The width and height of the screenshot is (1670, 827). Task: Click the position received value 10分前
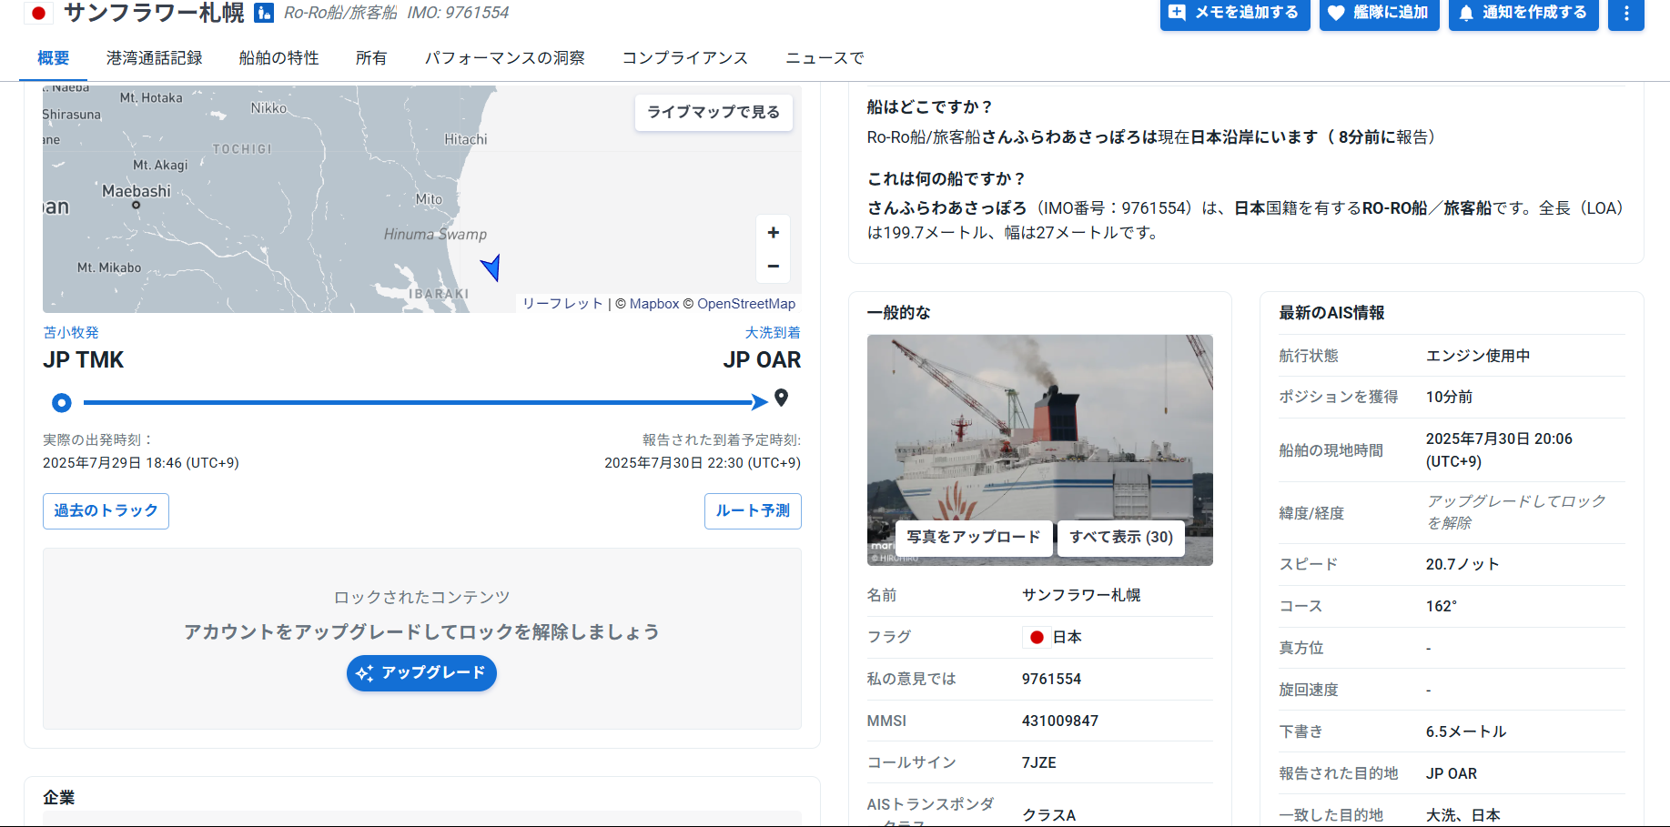coord(1450,398)
